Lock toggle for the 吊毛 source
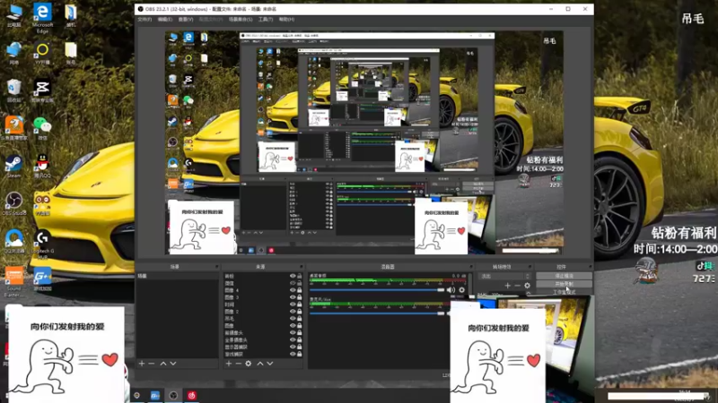Screen dimensions: 718x403 point(300,319)
